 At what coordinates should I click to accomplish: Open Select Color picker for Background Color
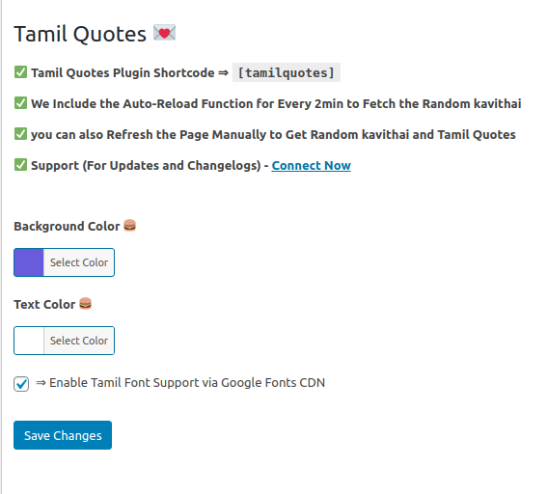pos(79,262)
